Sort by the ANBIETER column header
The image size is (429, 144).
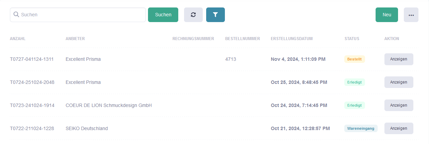(x=75, y=39)
